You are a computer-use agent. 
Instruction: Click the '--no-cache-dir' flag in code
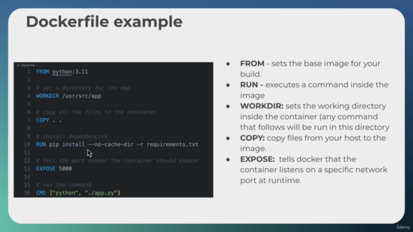point(110,144)
